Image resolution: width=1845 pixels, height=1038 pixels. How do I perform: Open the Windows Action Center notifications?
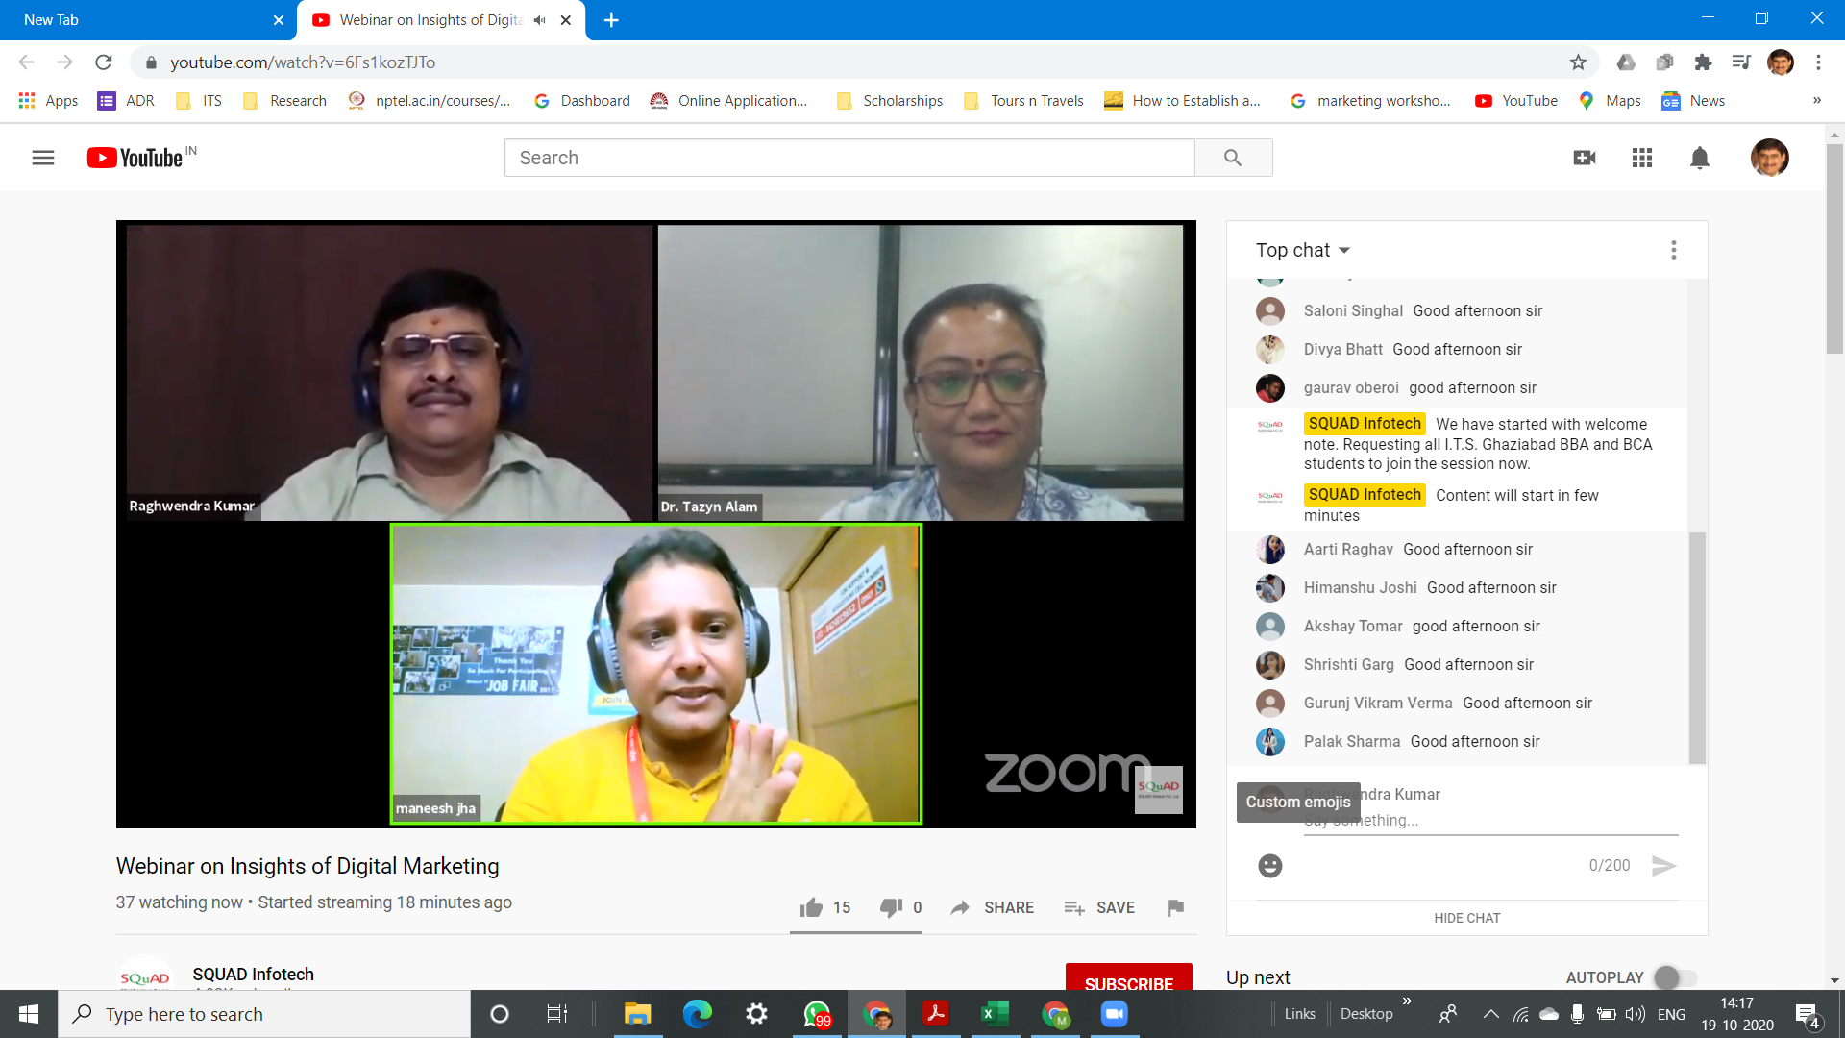[1808, 1015]
